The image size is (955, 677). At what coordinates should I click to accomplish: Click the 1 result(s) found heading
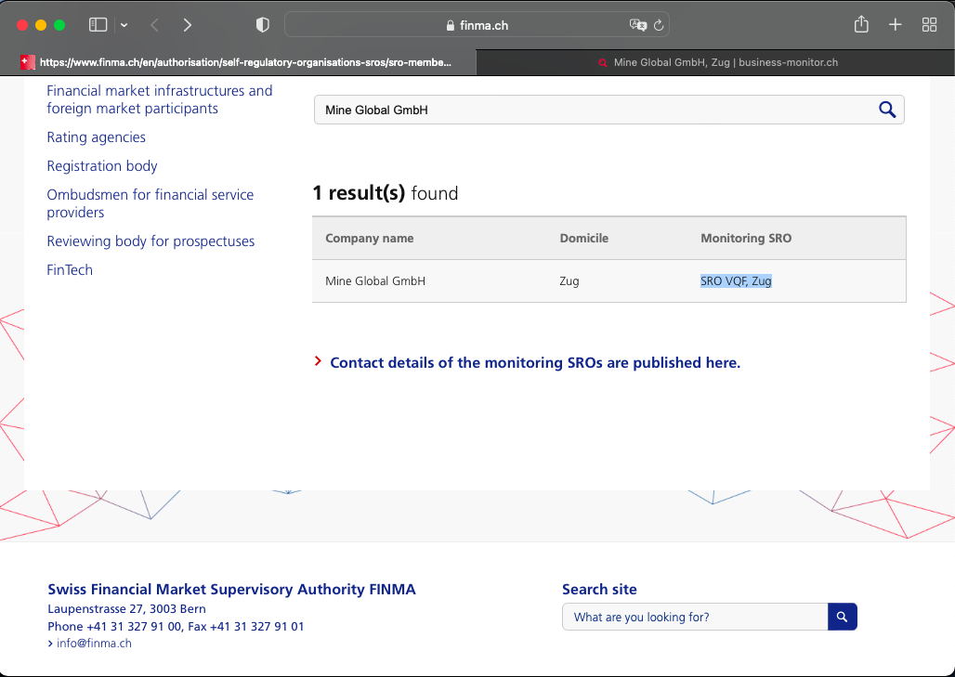(385, 193)
